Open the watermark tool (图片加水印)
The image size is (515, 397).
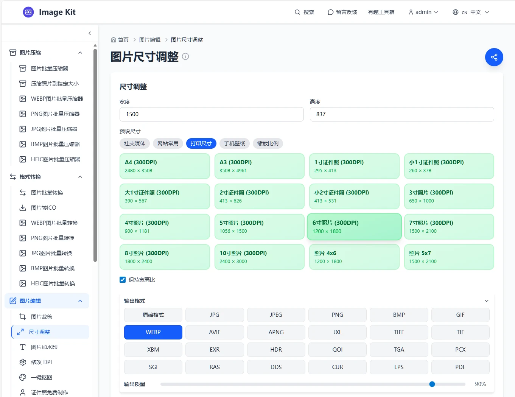tap(44, 347)
